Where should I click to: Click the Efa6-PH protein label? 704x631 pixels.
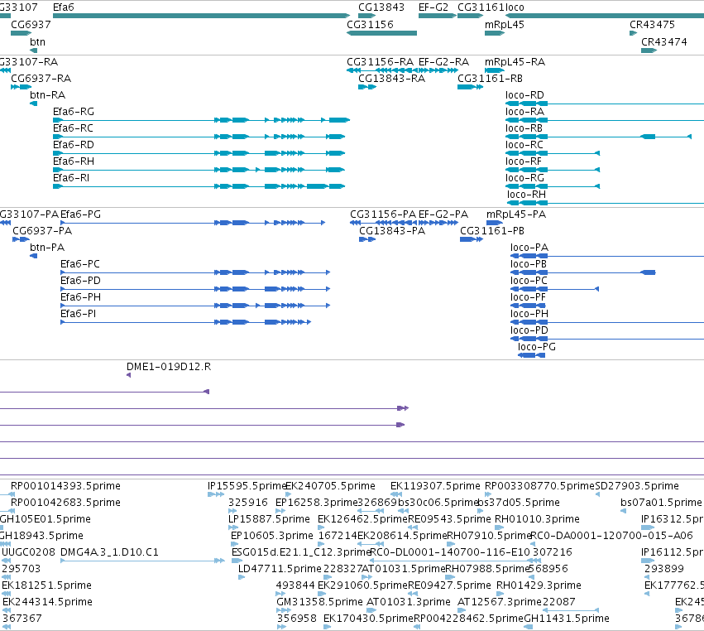point(81,297)
